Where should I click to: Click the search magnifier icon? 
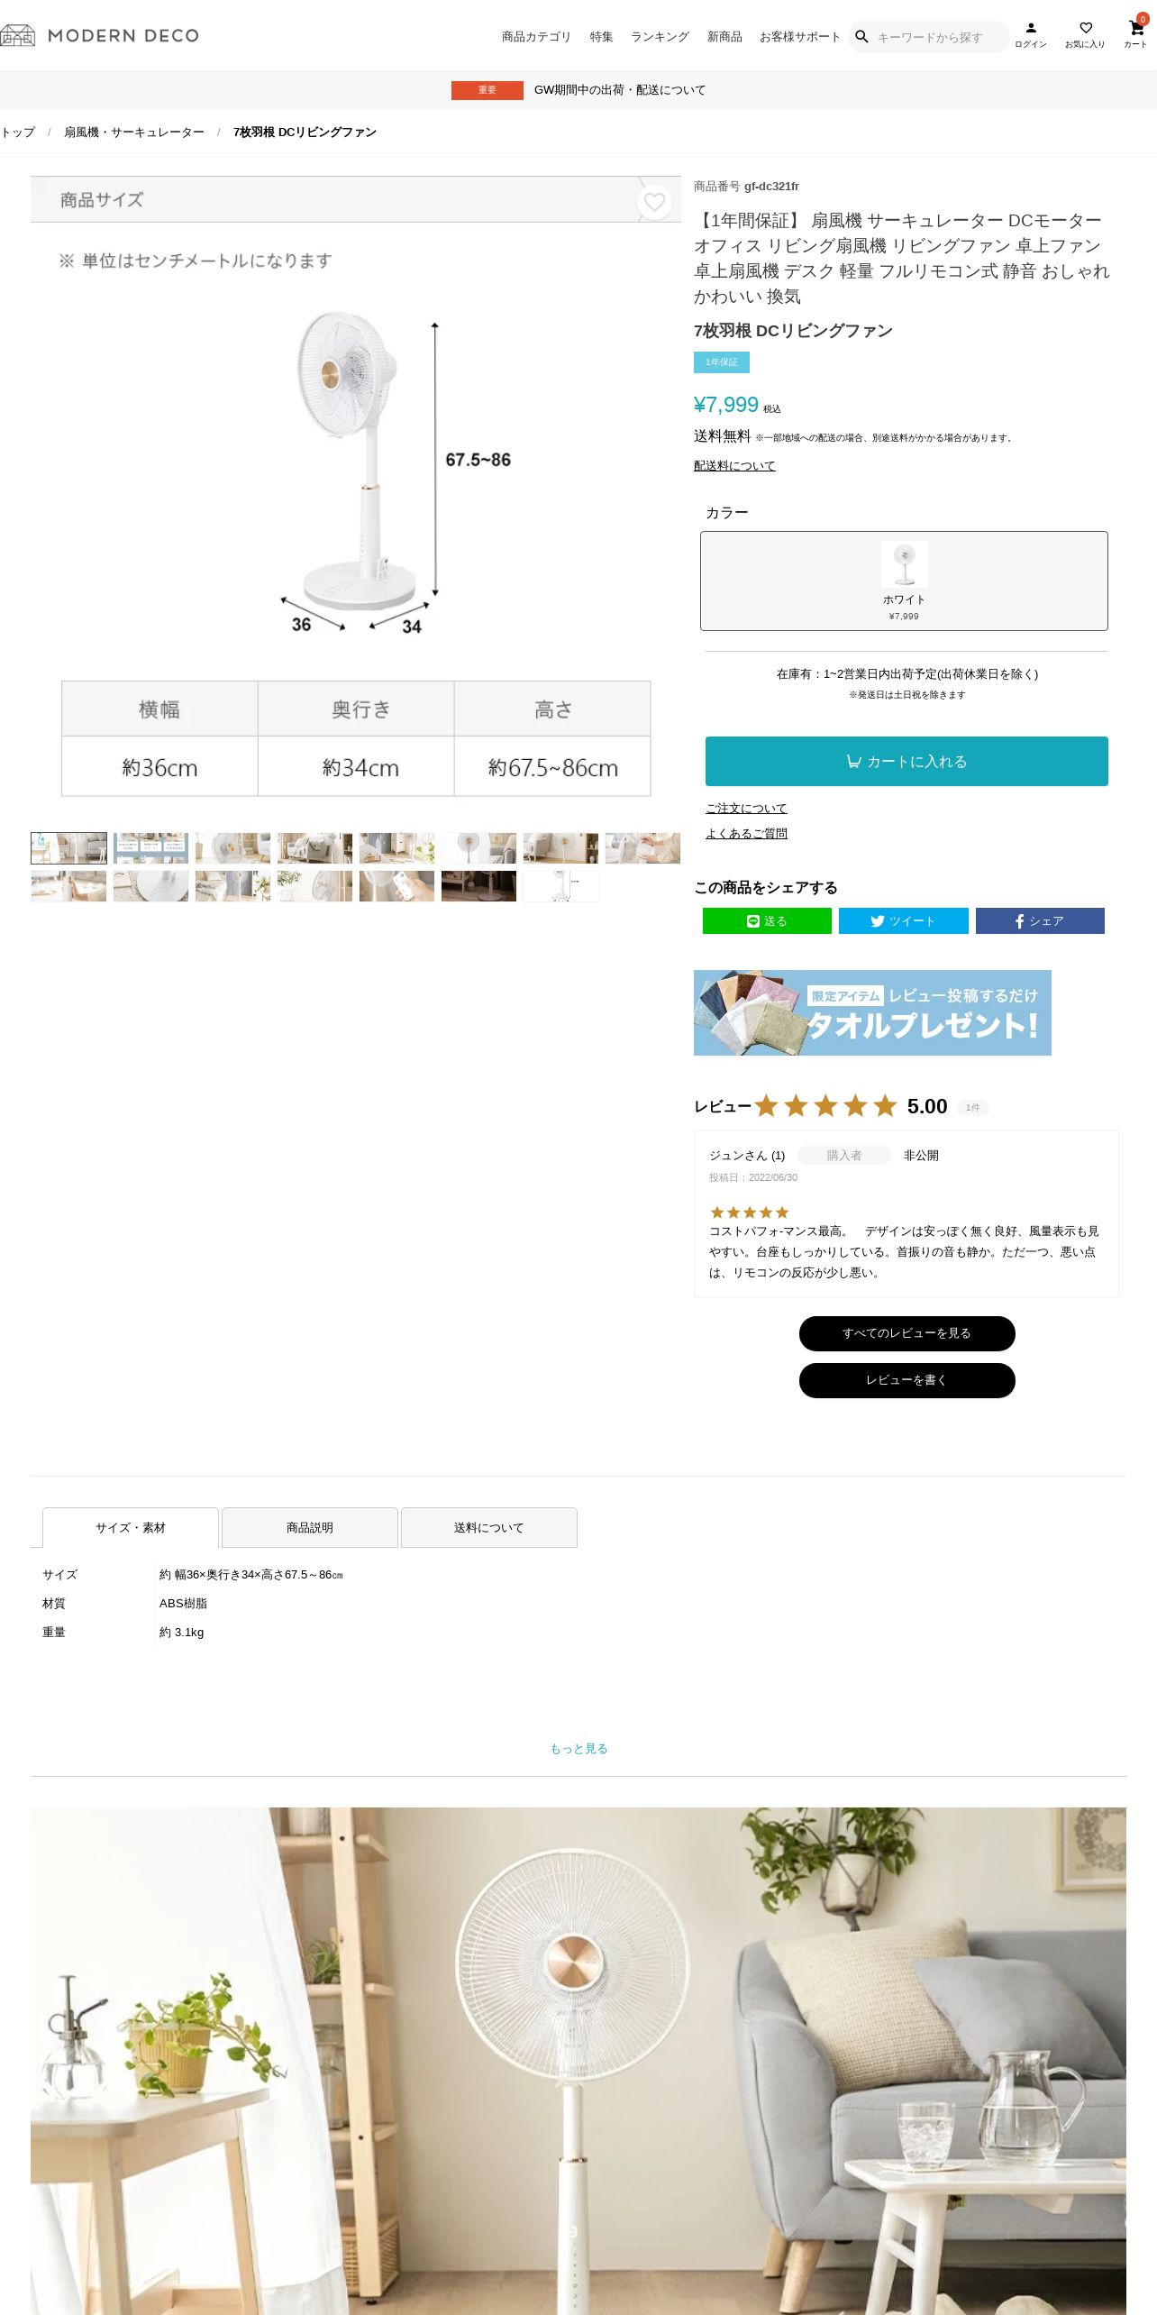[861, 37]
